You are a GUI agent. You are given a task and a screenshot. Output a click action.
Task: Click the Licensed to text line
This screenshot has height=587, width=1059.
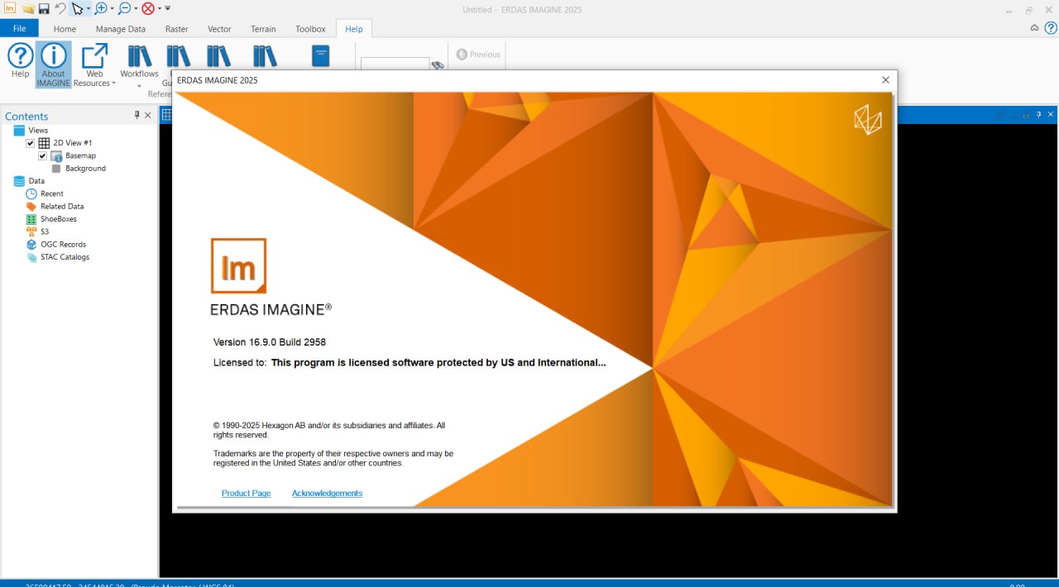pyautogui.click(x=410, y=363)
